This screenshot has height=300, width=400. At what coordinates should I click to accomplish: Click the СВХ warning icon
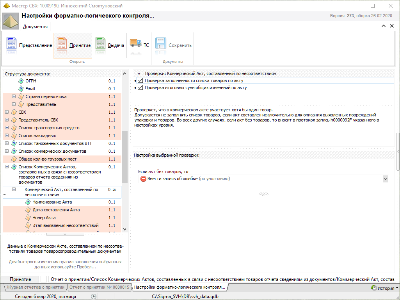pos(14,112)
